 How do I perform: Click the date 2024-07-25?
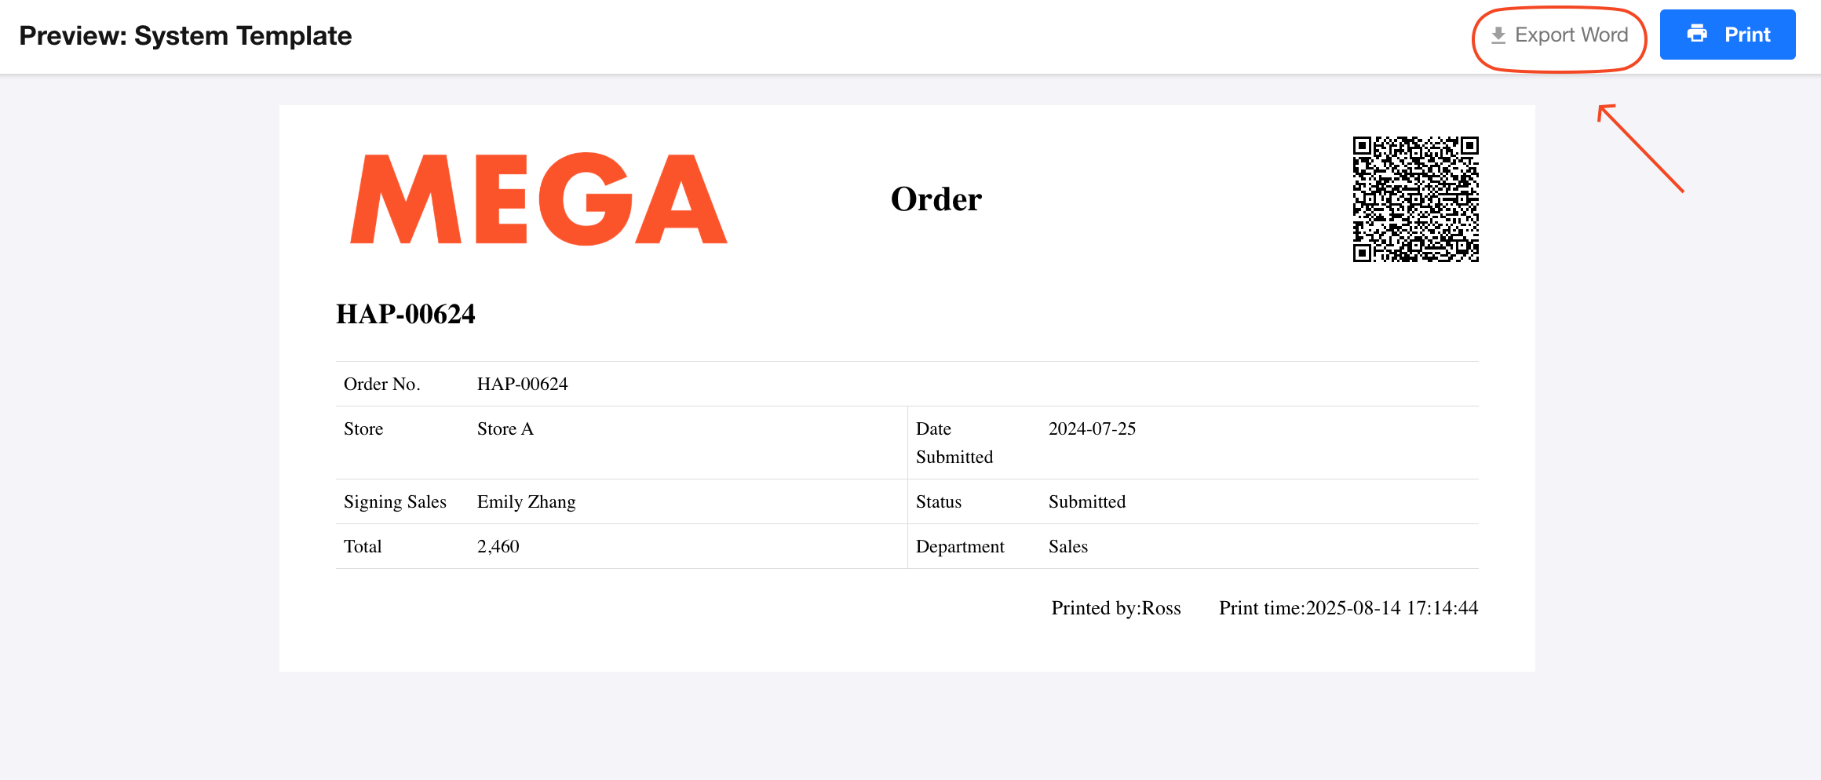coord(1092,428)
